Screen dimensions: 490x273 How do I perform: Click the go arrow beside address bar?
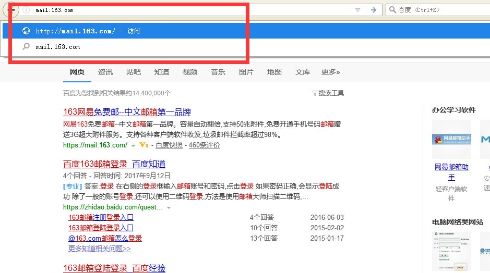click(374, 10)
